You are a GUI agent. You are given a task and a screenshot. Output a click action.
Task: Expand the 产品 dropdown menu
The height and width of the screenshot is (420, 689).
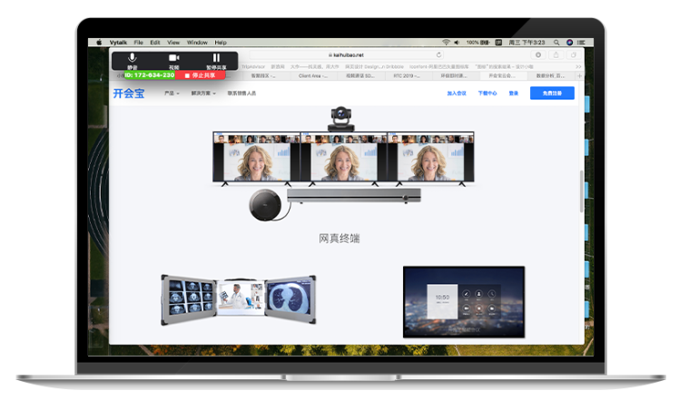172,93
